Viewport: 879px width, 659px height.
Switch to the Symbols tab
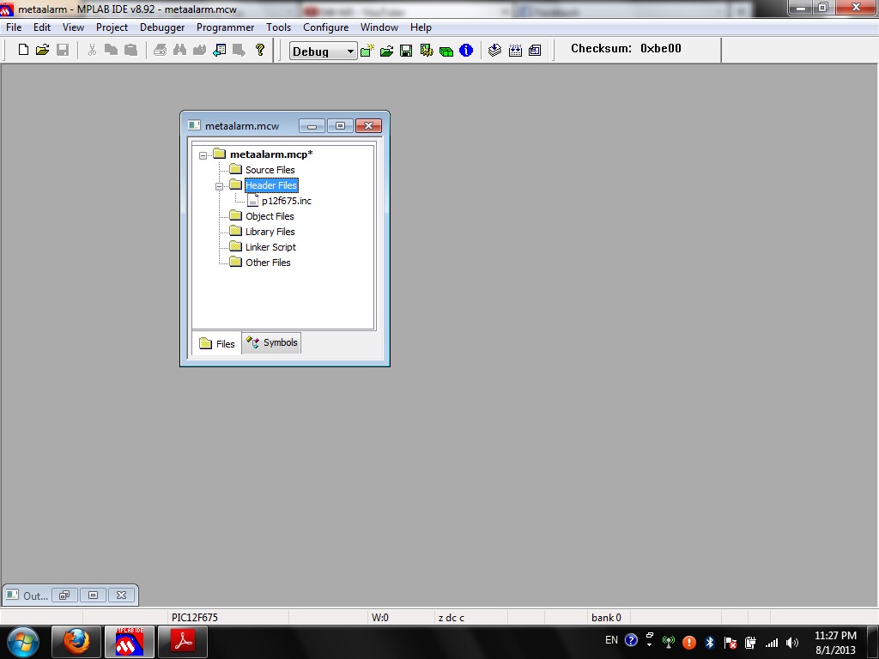coord(272,342)
